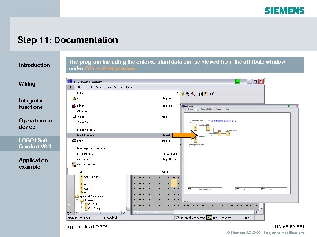The height and width of the screenshot is (237, 317).
Task: Select the NAND (Edge) tree item
Action: pyautogui.click(x=91, y=177)
